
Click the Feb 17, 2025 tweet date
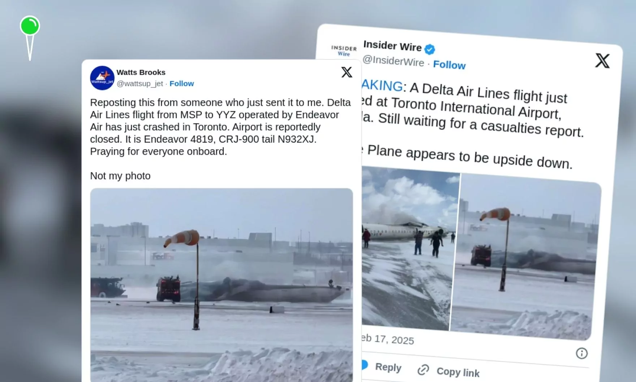click(x=387, y=339)
